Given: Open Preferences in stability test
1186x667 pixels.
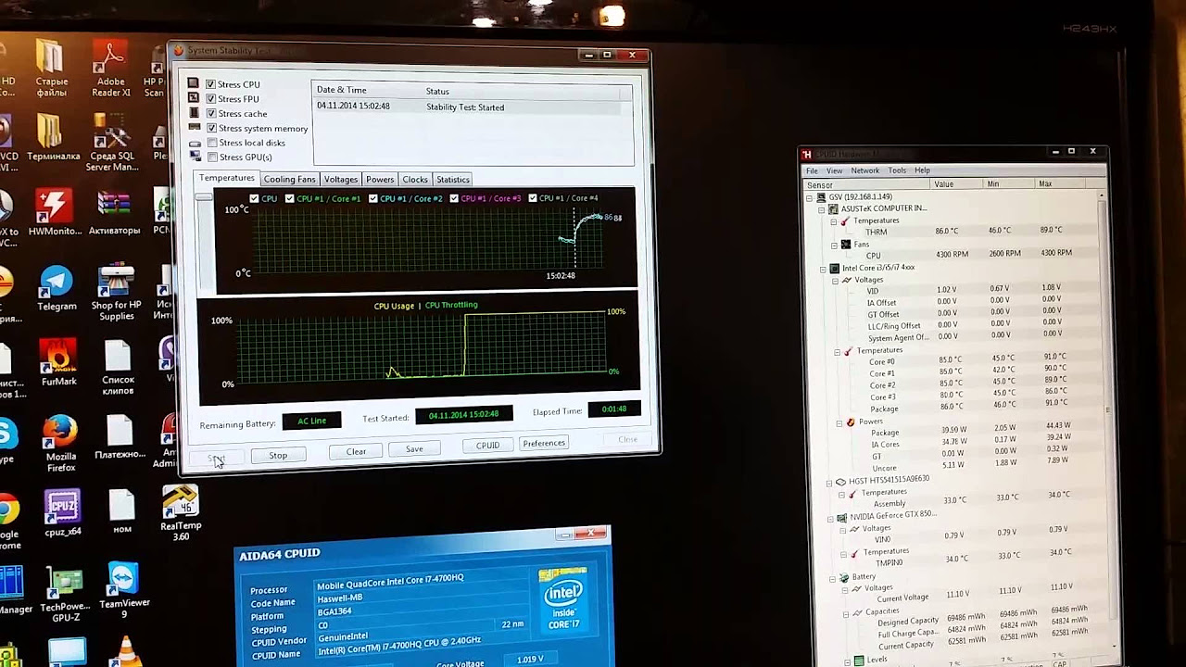Looking at the screenshot, I should (x=544, y=443).
